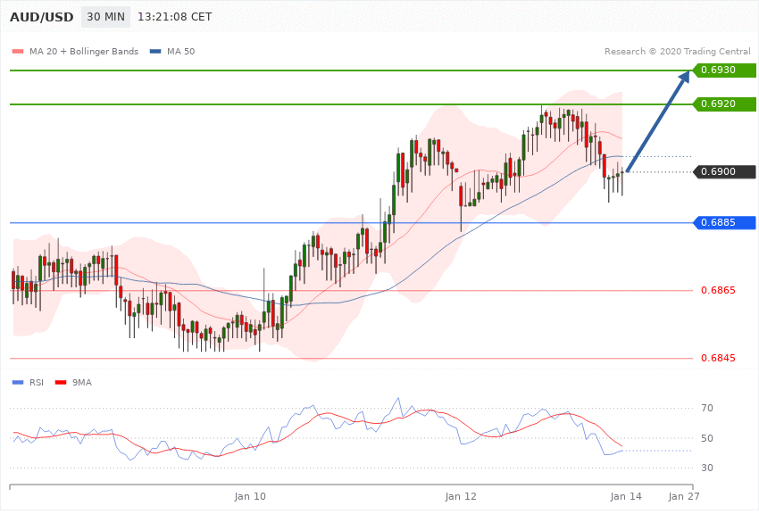759x514 pixels.
Task: Click the 13:21:08 CET timestamp
Action: 175,17
